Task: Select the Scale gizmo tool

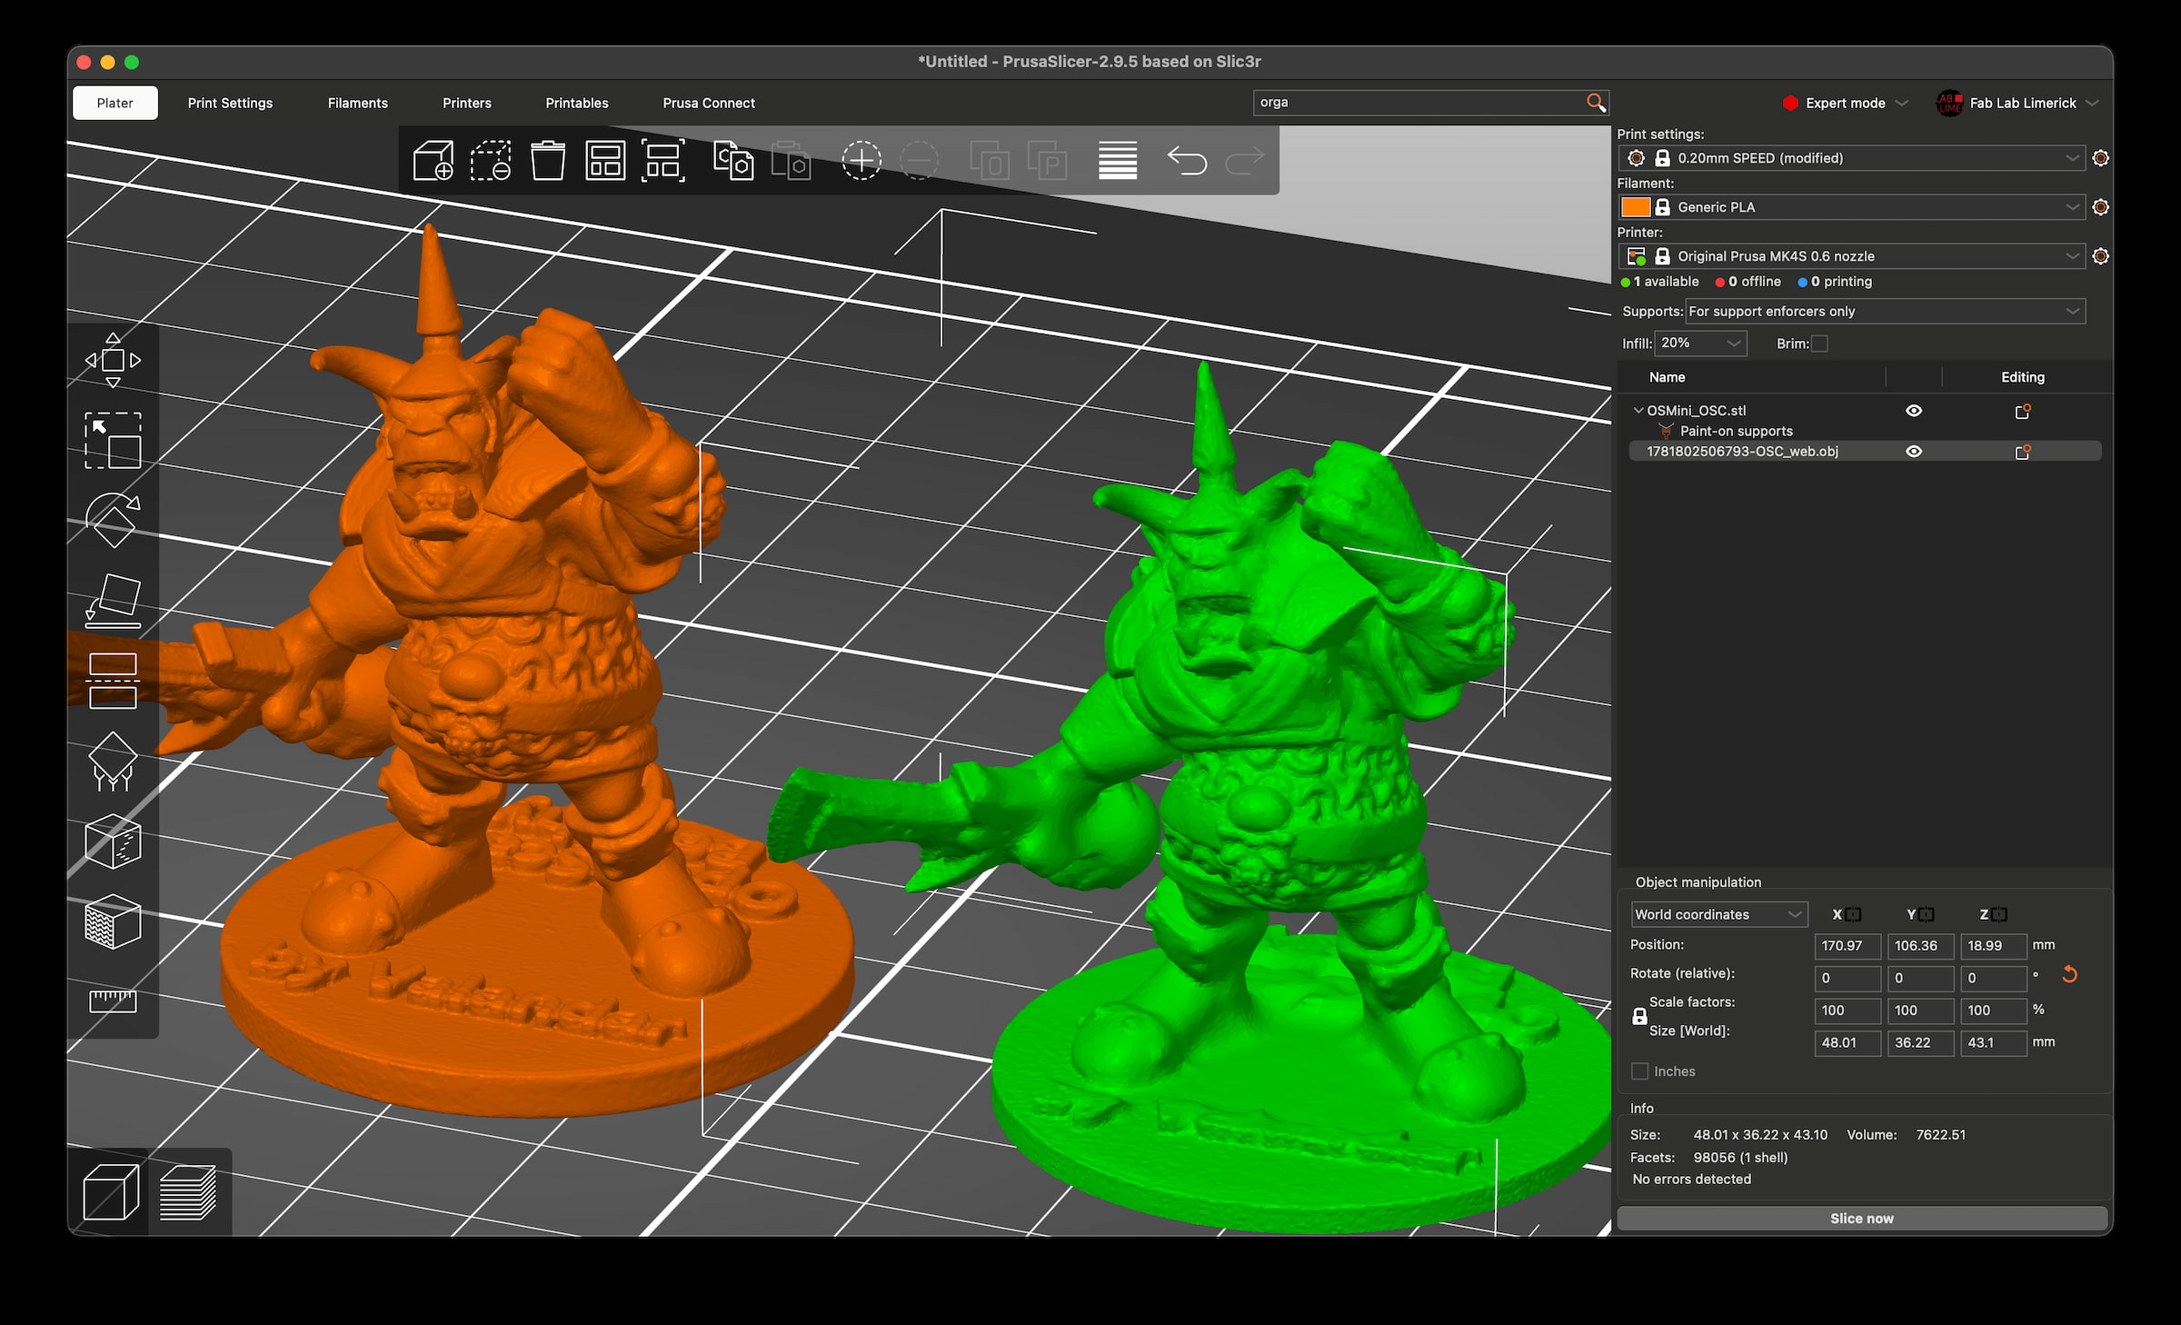Action: point(113,441)
